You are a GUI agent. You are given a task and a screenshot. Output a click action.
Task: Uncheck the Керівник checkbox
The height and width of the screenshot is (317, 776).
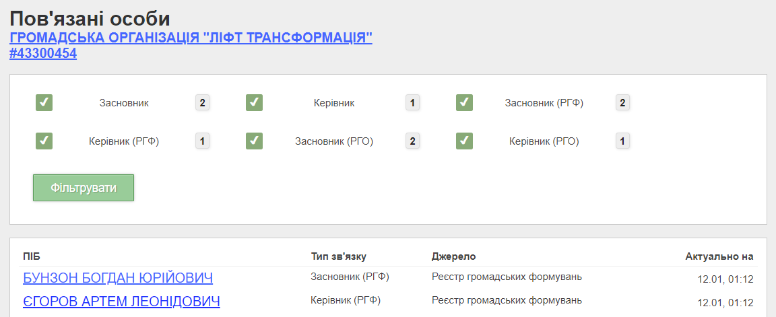click(x=255, y=103)
